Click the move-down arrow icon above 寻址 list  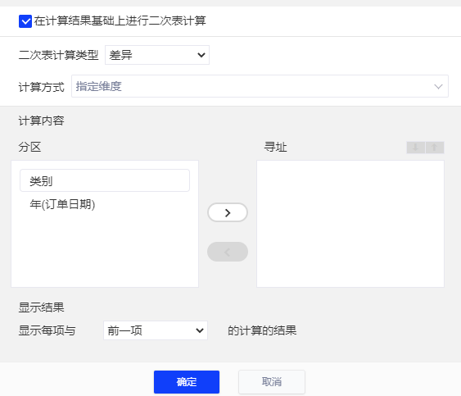(x=416, y=148)
